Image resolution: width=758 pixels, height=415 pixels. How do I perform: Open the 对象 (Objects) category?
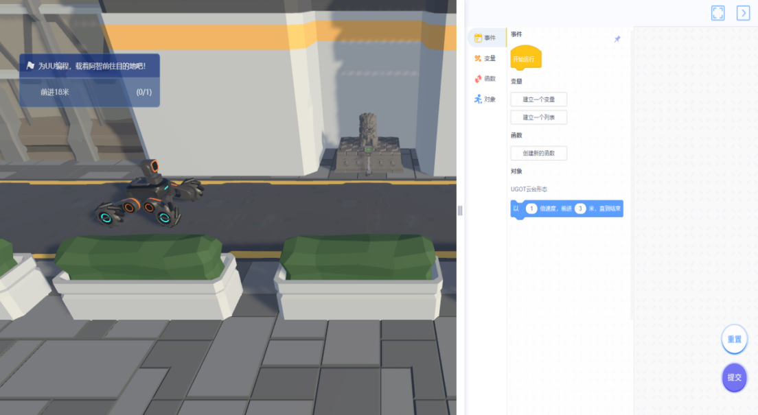coord(485,99)
